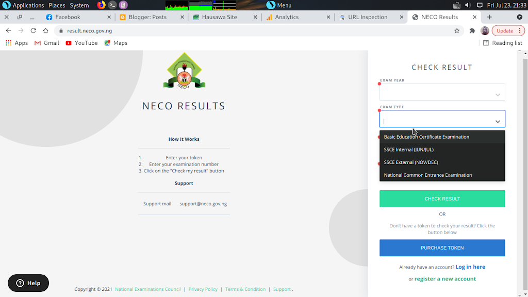Click the volume speaker icon in system tray
528x297 pixels.
[x=468, y=5]
